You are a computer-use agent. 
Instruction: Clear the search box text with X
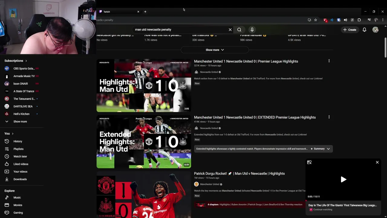point(230,30)
